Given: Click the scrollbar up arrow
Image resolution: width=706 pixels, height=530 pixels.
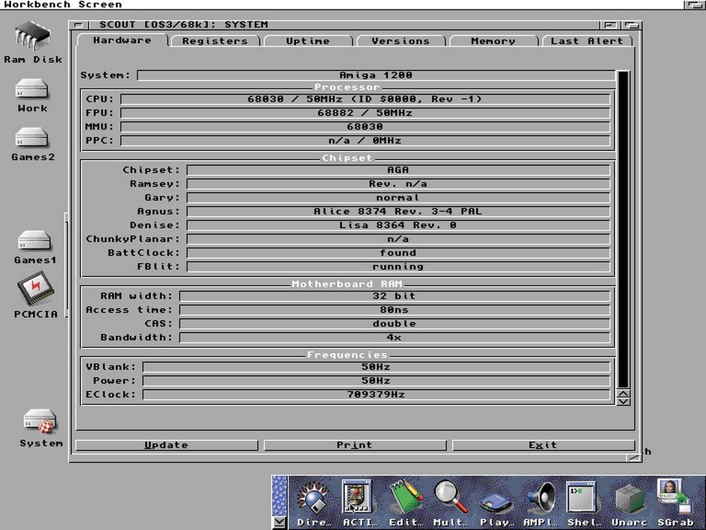Looking at the screenshot, I should click(x=623, y=393).
